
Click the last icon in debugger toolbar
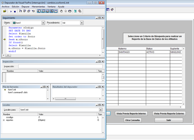click(80, 11)
